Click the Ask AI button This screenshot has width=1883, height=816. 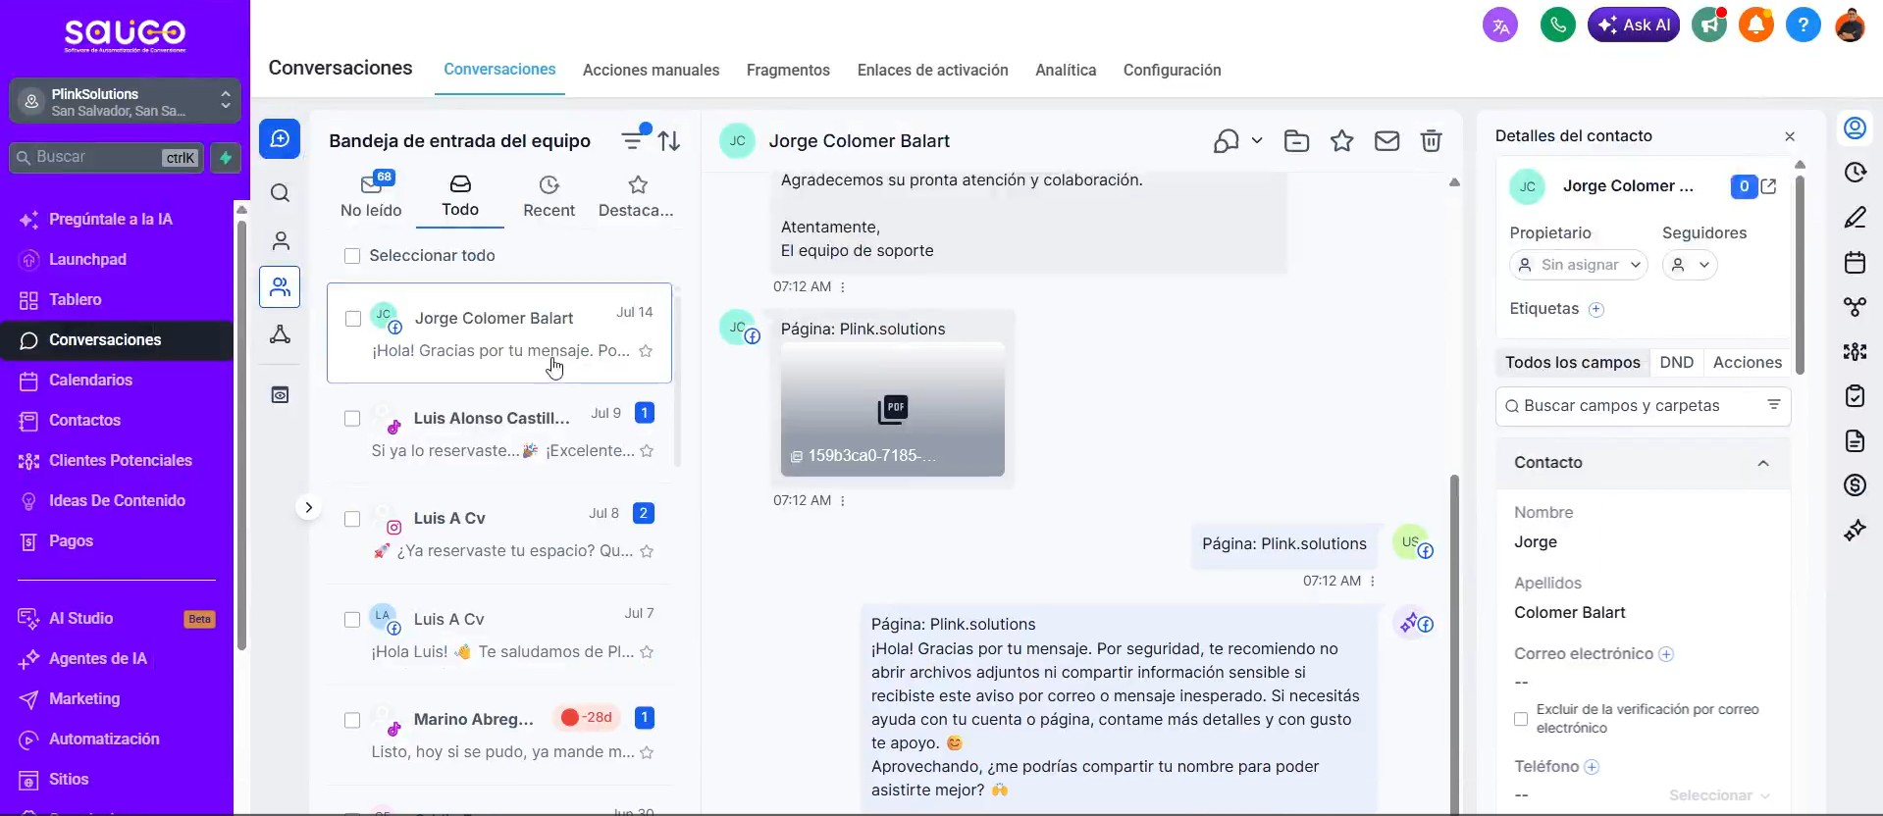[1634, 25]
